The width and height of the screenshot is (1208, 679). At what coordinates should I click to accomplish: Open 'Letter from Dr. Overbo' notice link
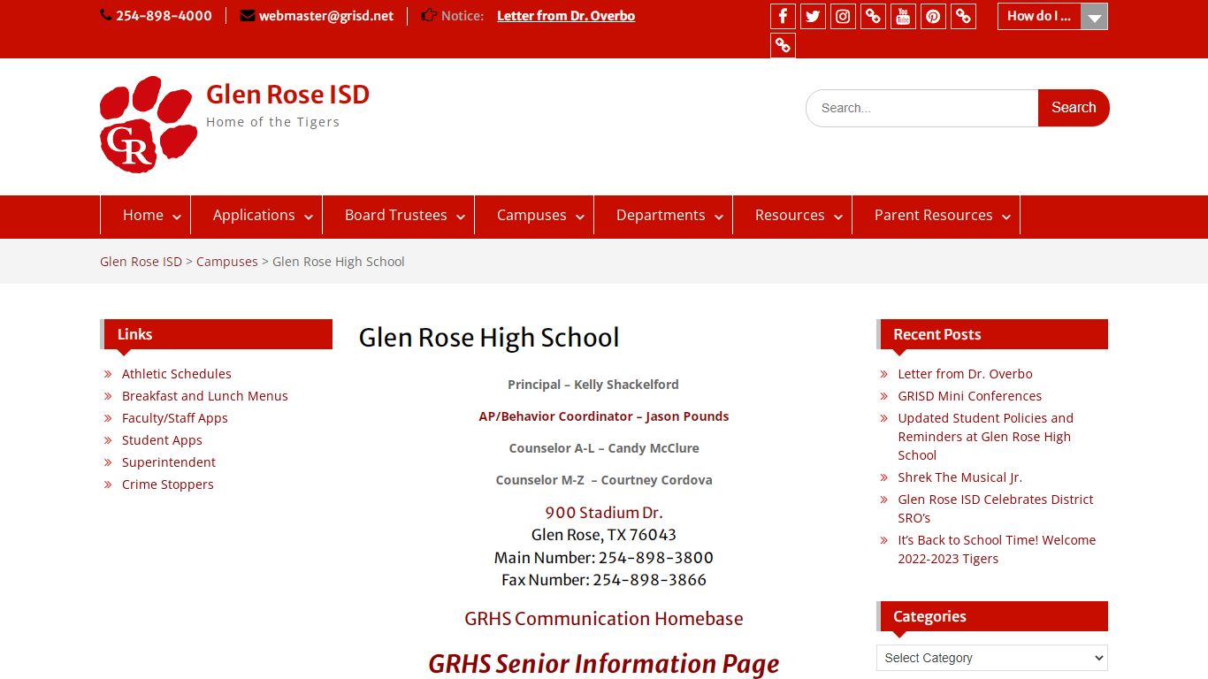pyautogui.click(x=566, y=16)
